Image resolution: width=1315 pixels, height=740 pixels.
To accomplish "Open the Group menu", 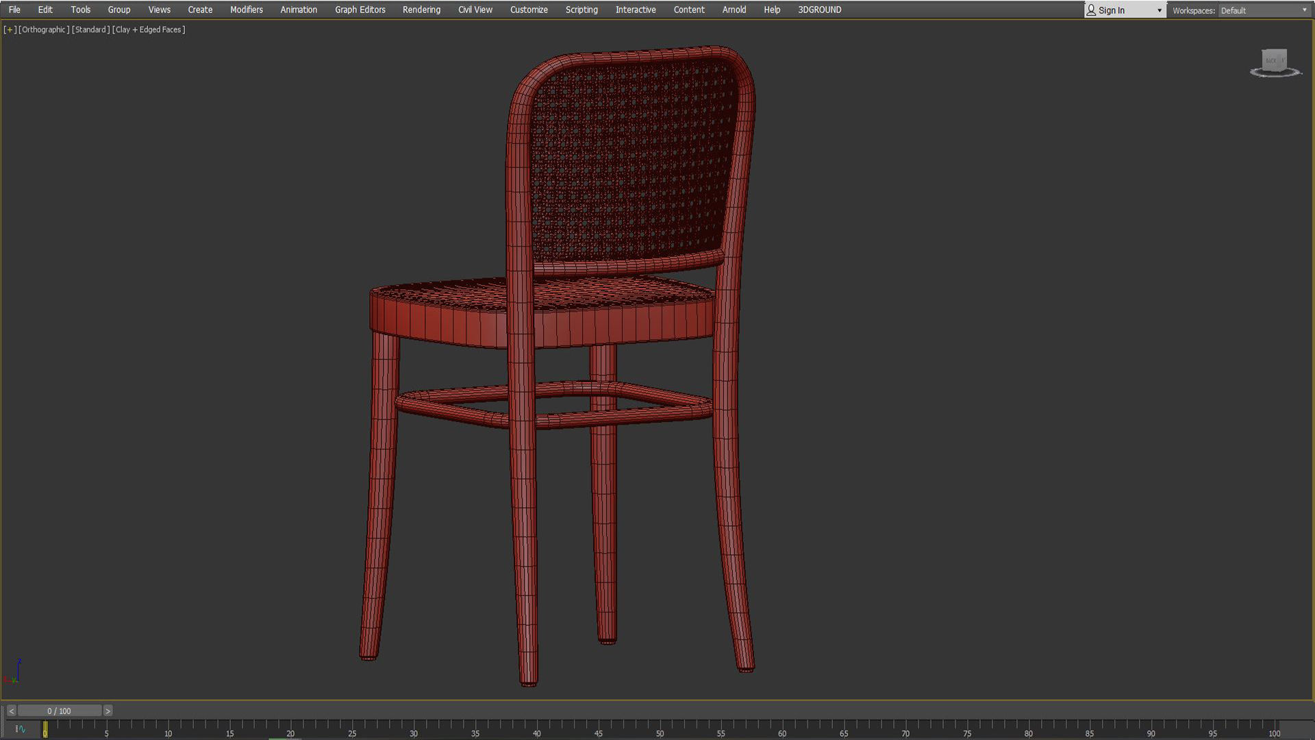I will 119,10.
